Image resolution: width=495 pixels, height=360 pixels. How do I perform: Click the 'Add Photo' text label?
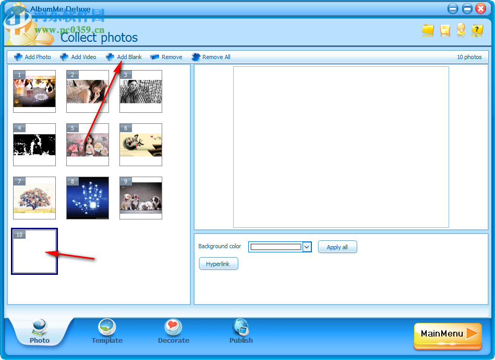[38, 57]
